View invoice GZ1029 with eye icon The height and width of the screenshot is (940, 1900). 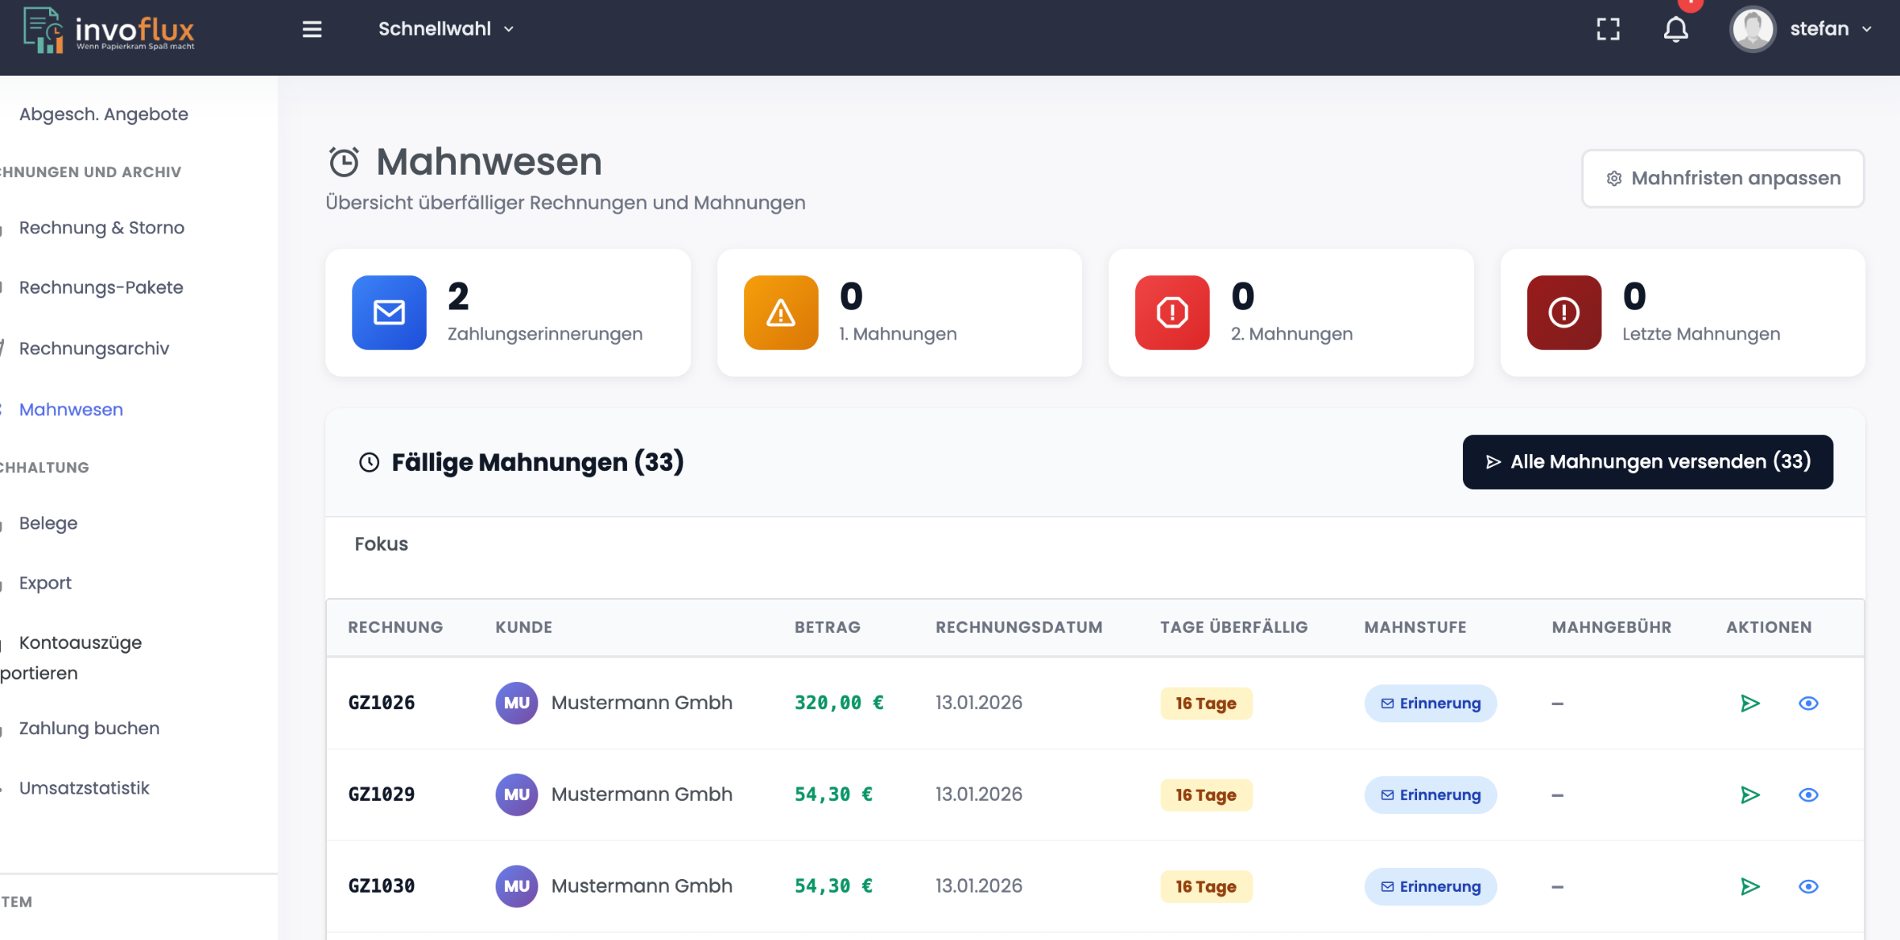tap(1808, 795)
